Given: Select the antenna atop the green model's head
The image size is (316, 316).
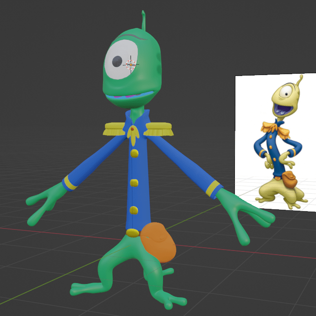Looking at the screenshot, I should coord(144,21).
